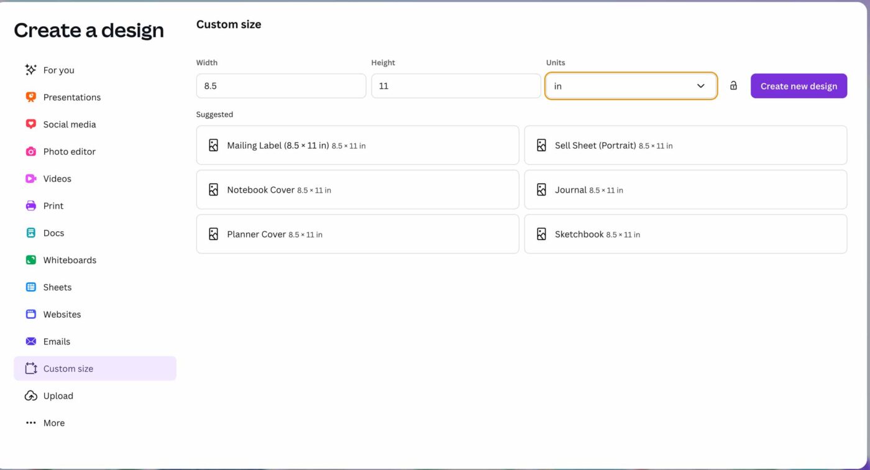The image size is (870, 470).
Task: Open the Photo editor camera icon
Action: point(30,152)
